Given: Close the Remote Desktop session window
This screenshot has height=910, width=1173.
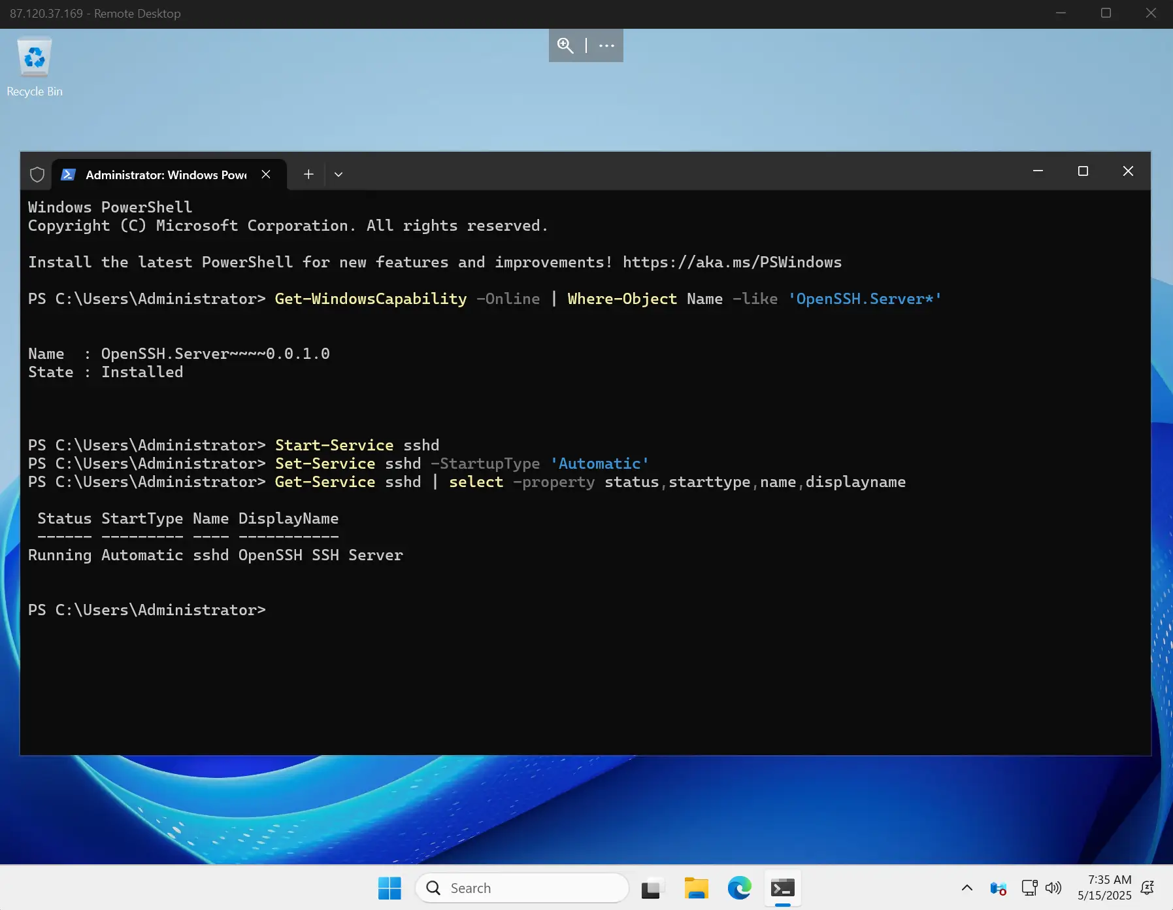Looking at the screenshot, I should point(1151,13).
